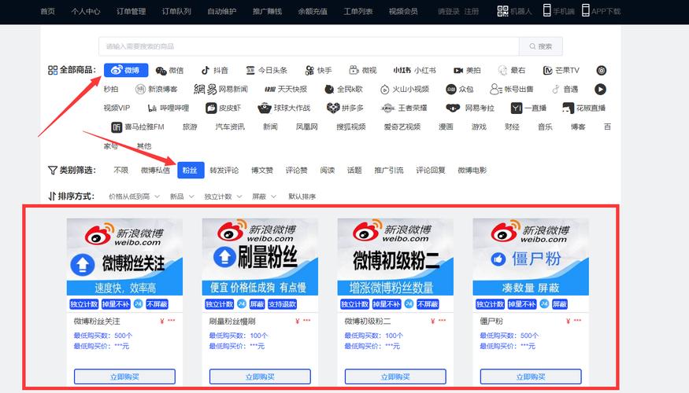This screenshot has width=689, height=393.
Task: Select the 推广引流 type filter
Action: tap(388, 171)
